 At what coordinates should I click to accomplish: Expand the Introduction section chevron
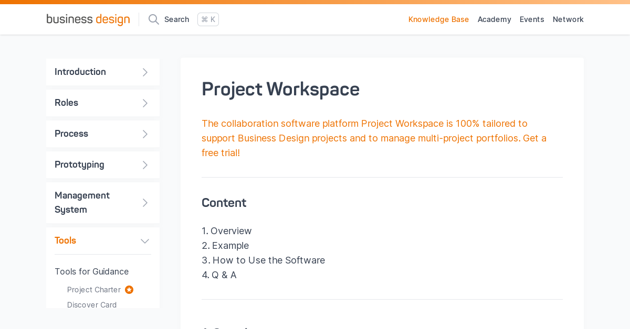coord(145,72)
